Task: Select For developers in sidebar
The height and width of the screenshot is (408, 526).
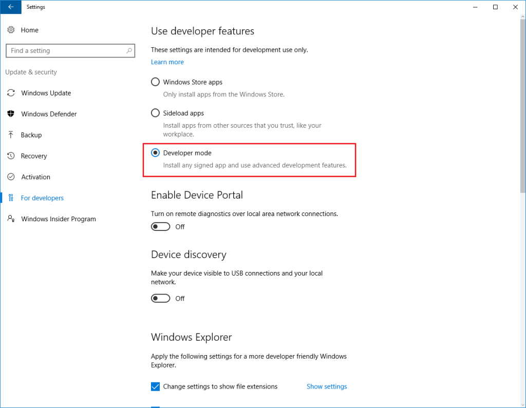Action: [x=42, y=198]
